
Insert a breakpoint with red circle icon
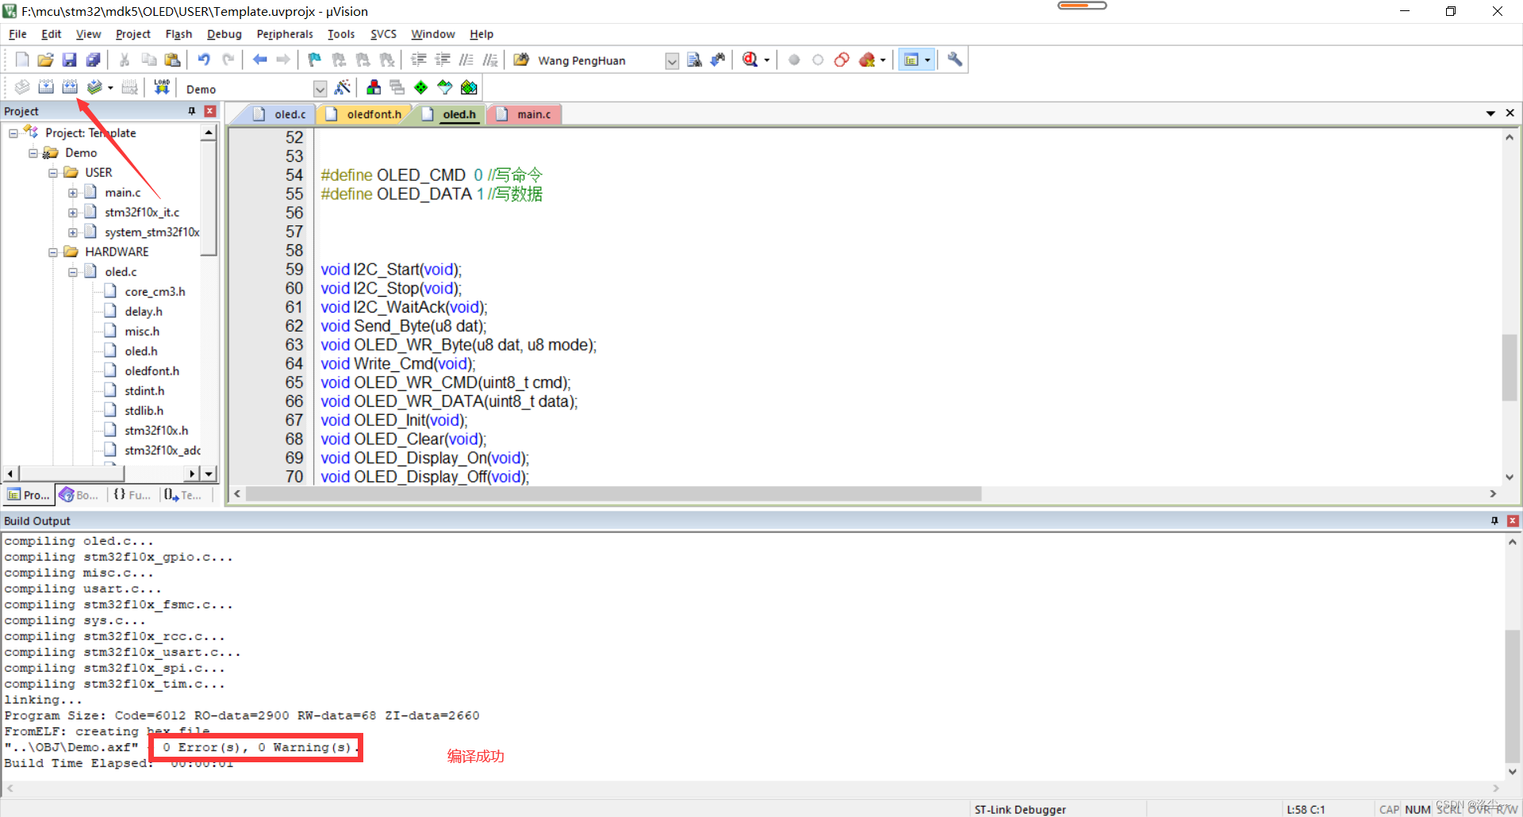[794, 59]
